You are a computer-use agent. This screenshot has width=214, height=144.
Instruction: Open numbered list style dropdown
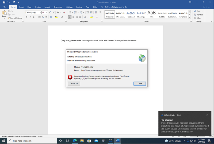tap(78, 12)
